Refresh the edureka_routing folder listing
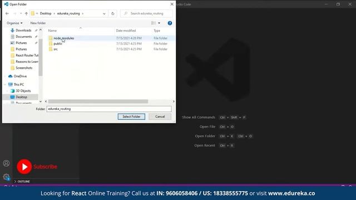This screenshot has height=200, width=356. pyautogui.click(x=112, y=13)
